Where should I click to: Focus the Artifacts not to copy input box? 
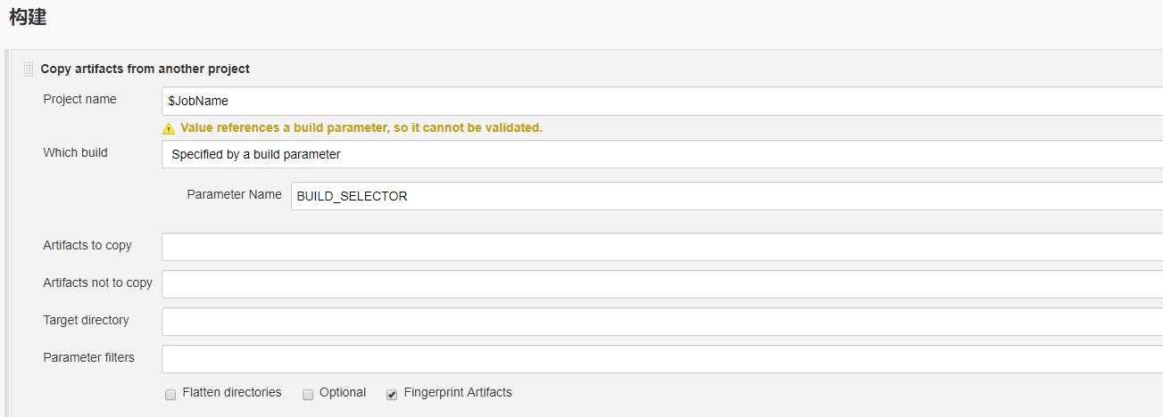point(662,284)
